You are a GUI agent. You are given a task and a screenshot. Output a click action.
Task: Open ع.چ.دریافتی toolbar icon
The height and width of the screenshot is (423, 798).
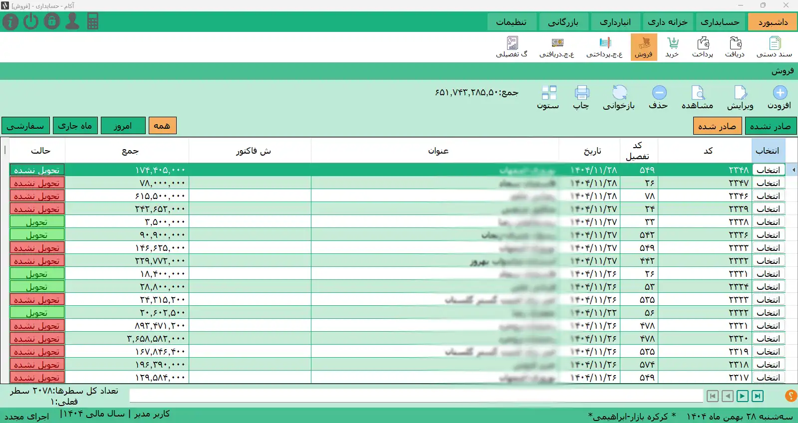(x=557, y=47)
